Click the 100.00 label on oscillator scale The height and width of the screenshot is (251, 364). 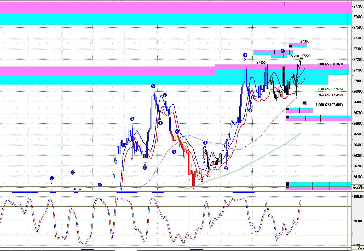coord(358,196)
